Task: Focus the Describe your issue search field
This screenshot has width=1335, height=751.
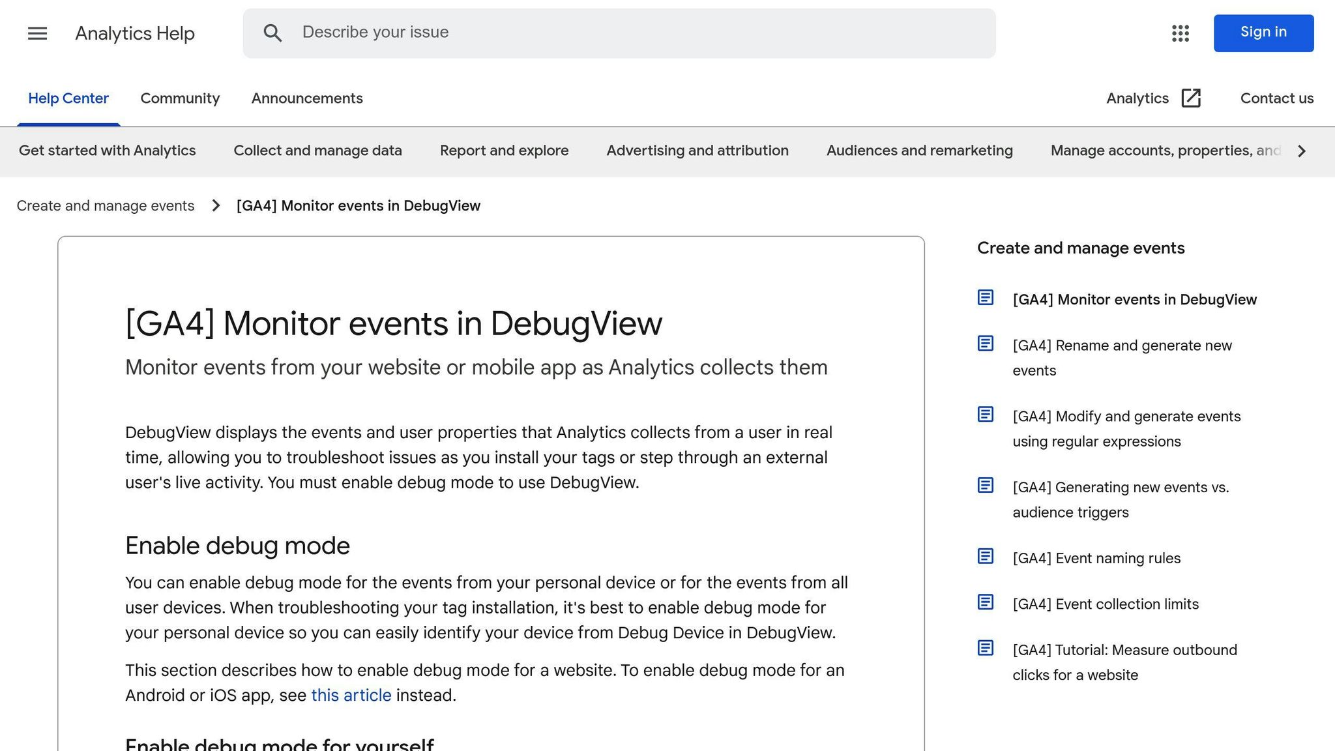Action: 619,33
